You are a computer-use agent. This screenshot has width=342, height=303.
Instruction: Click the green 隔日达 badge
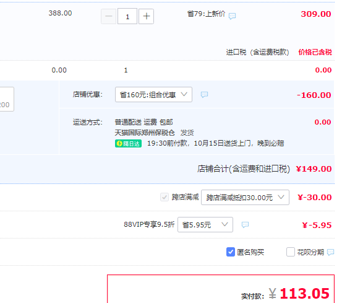coord(128,144)
